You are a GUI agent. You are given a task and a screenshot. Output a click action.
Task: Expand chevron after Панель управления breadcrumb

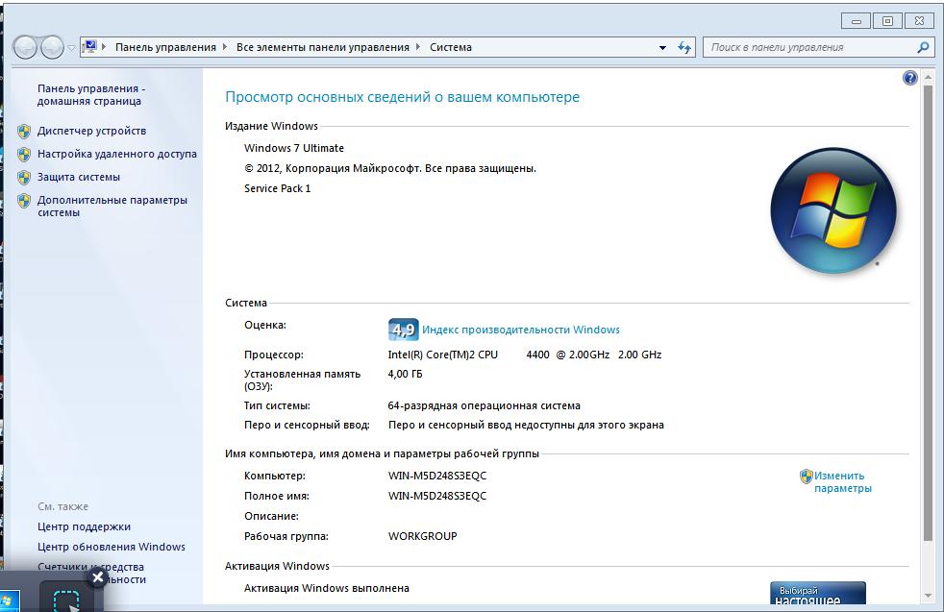(x=225, y=47)
